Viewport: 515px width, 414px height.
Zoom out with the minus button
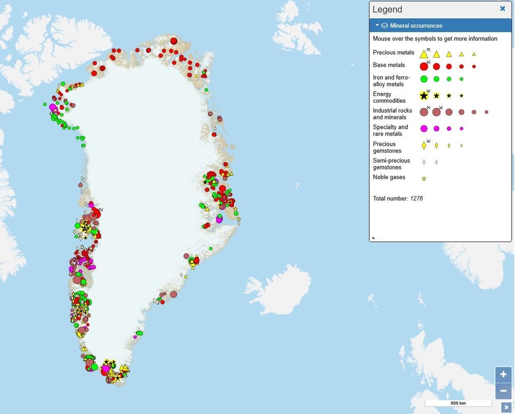pos(503,391)
